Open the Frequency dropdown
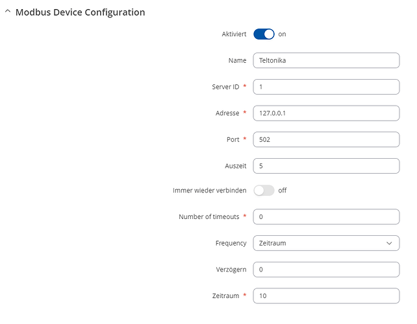 pos(326,243)
